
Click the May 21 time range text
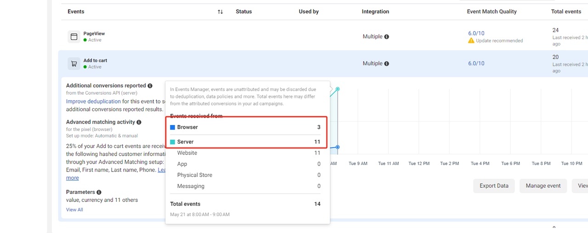[200, 215]
